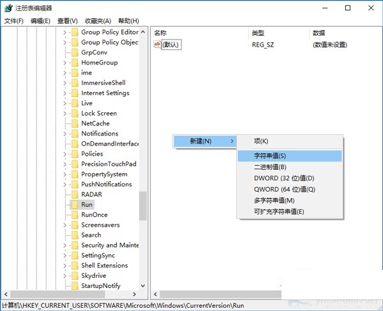383x311 pixels.
Task: Click the Skydrive folder icon
Action: coord(75,276)
